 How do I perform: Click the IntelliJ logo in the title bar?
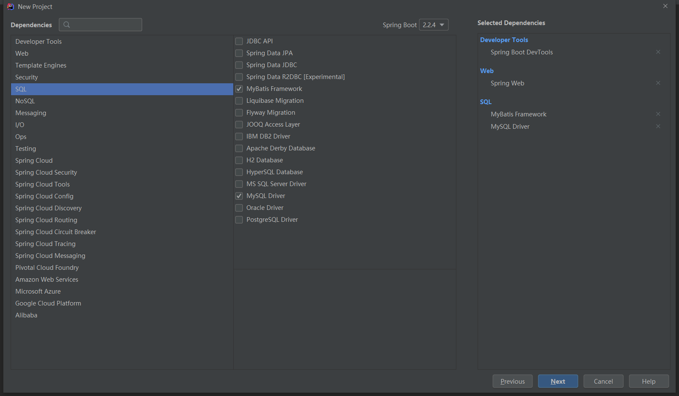11,6
